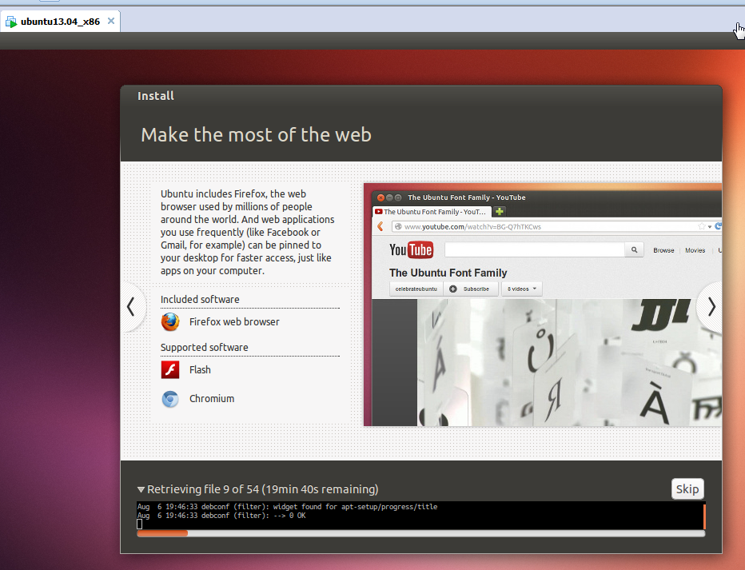
Task: Switch to the ubuntu13.04_x86 VM tab
Action: tap(60, 22)
